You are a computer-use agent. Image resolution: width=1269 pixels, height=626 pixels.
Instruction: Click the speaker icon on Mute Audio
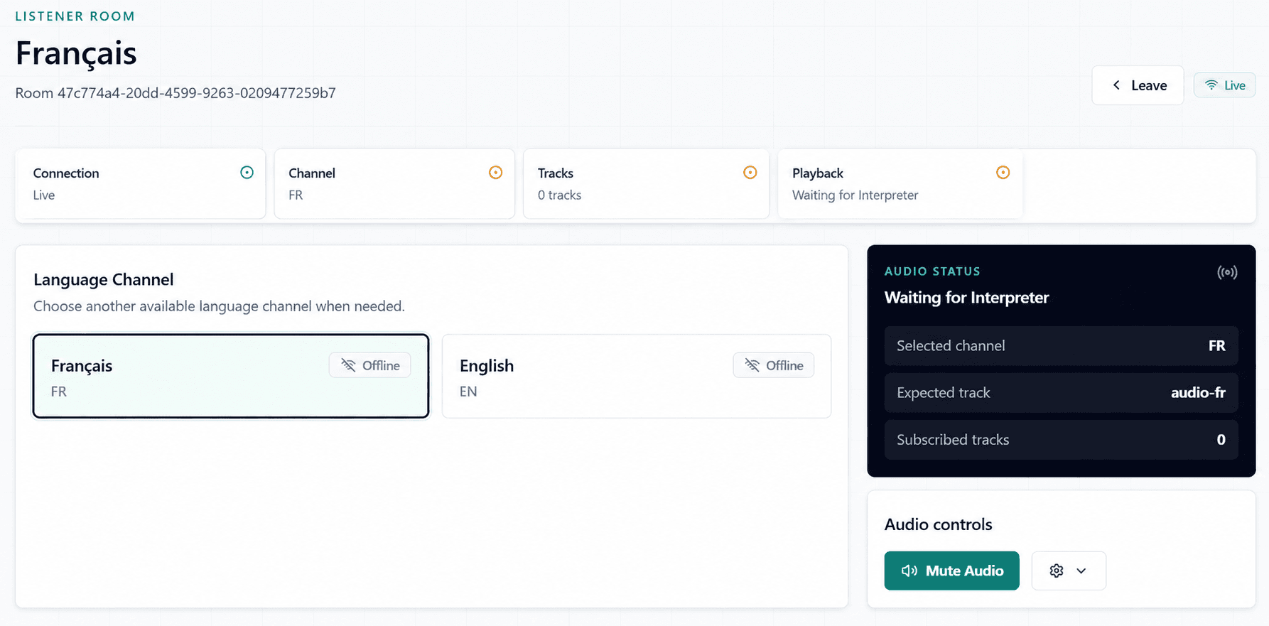909,571
